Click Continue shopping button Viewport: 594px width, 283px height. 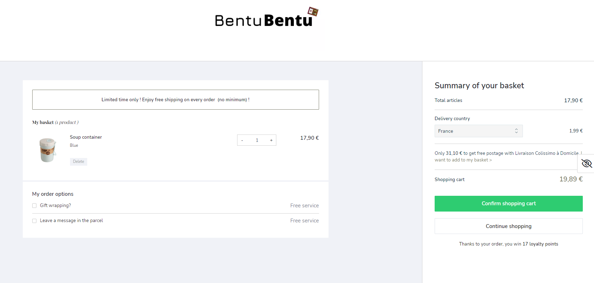(509, 226)
